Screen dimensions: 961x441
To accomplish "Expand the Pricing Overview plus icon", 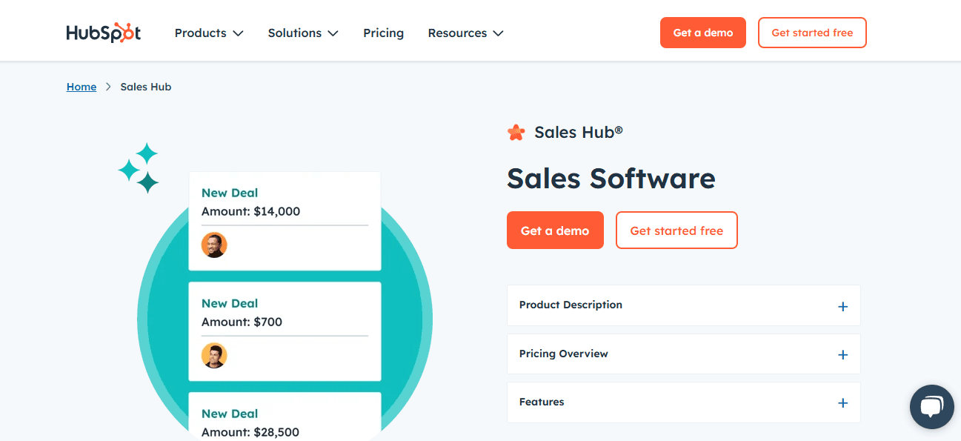I will pyautogui.click(x=842, y=355).
